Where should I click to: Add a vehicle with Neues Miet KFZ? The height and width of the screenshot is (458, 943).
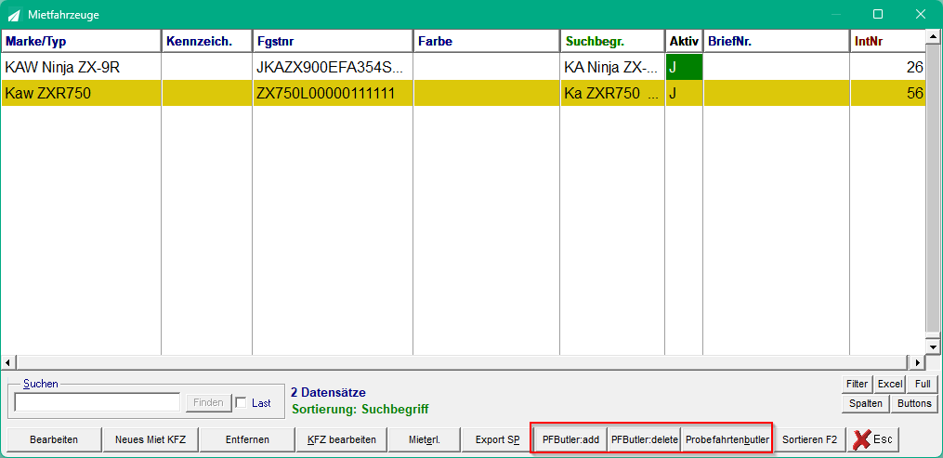click(x=150, y=439)
